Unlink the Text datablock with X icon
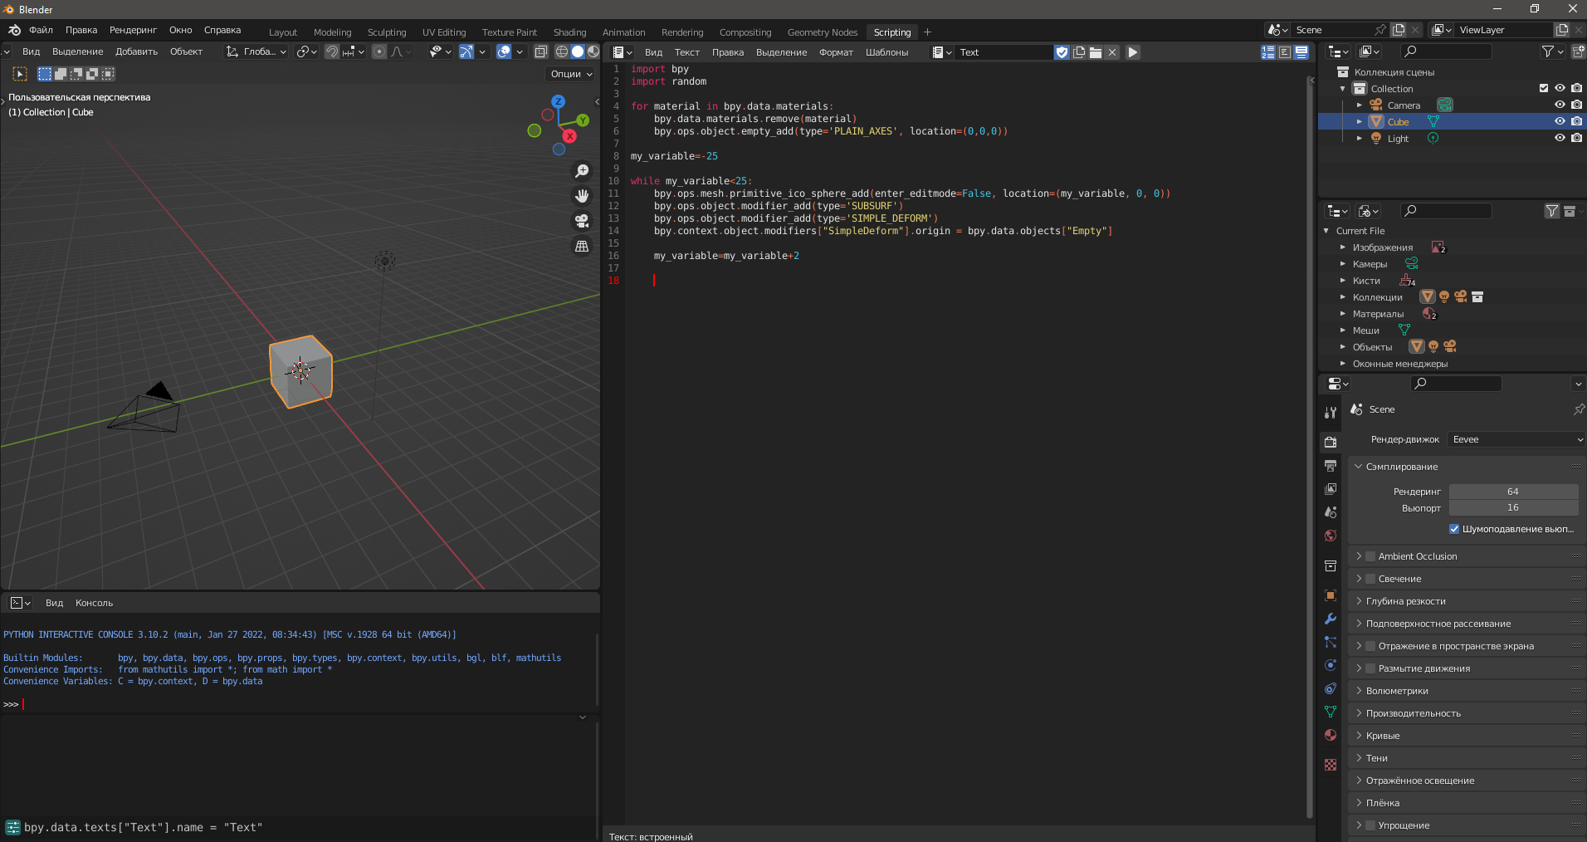 click(1112, 52)
